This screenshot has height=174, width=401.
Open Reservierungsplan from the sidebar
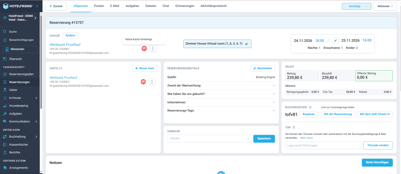pos(21,74)
